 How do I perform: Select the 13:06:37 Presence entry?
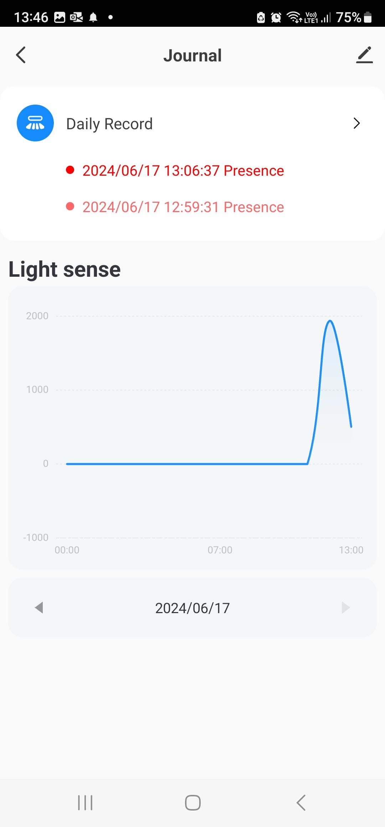(x=183, y=171)
